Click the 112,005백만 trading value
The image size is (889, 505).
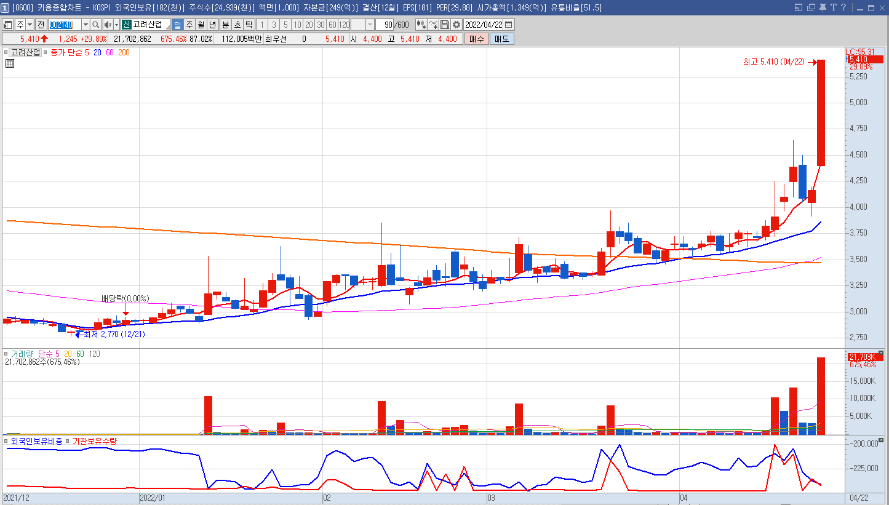[x=242, y=39]
